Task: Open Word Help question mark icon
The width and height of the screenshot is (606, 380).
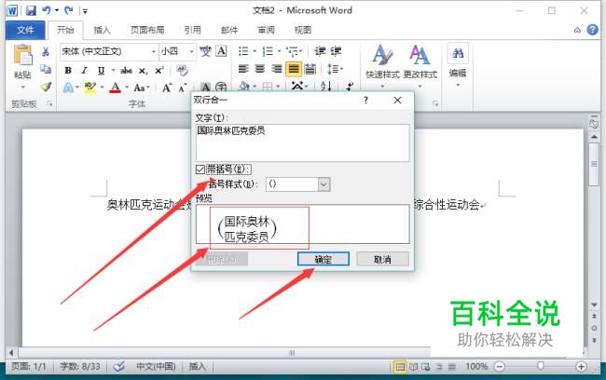Action: 592,30
